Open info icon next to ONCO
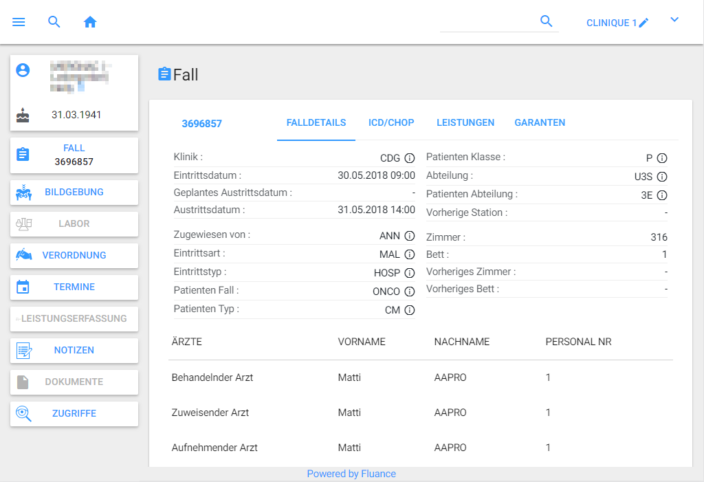The height and width of the screenshot is (482, 704). coord(410,292)
